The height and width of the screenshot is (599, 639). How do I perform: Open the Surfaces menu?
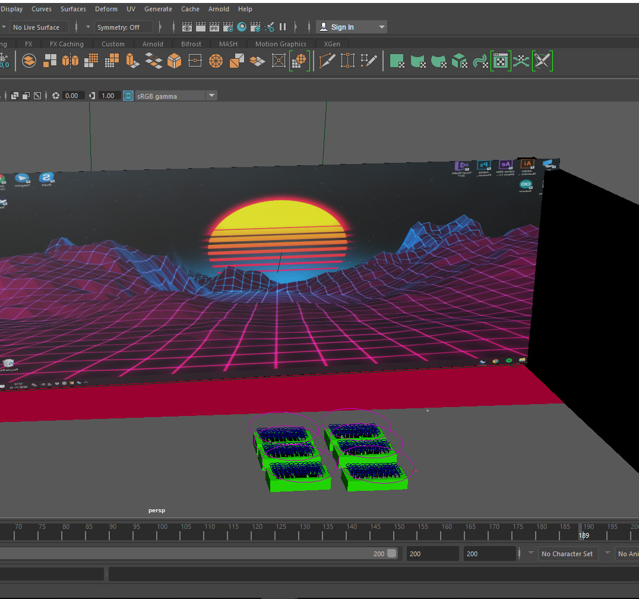(x=74, y=9)
